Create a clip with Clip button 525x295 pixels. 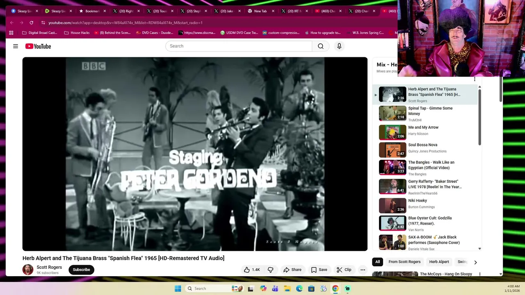click(344, 270)
